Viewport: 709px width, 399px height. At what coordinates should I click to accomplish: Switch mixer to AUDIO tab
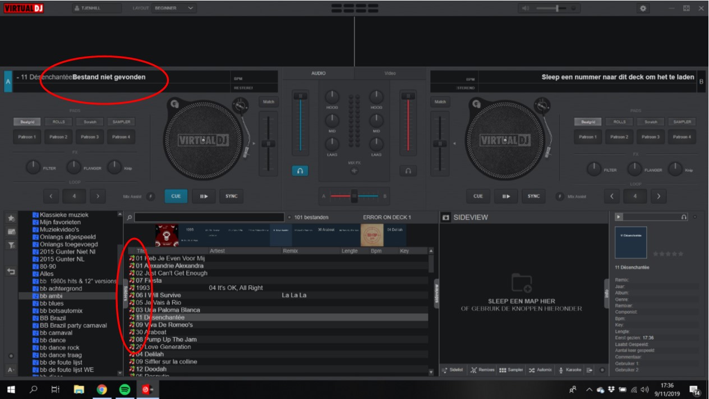click(318, 74)
